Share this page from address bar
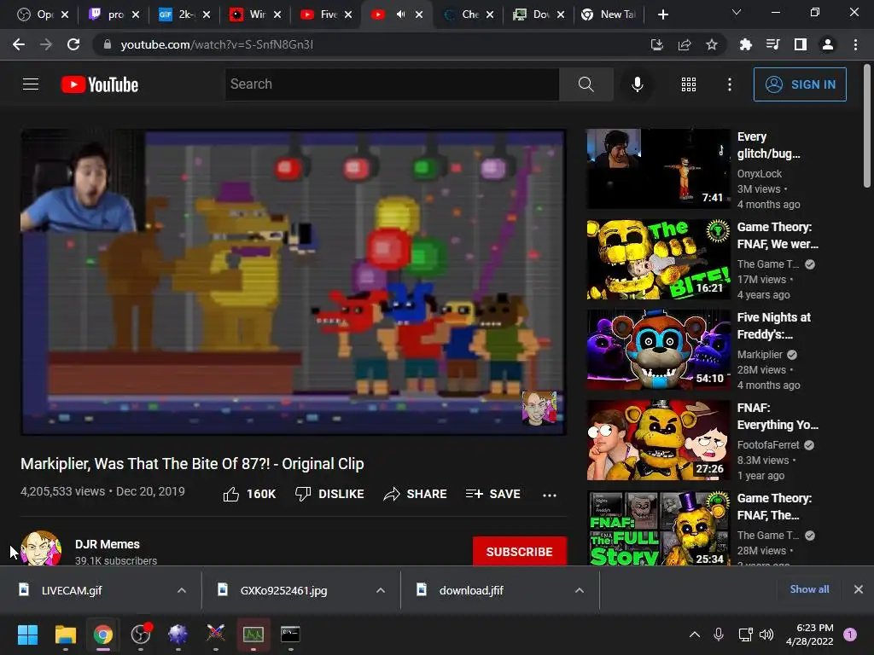 (x=684, y=44)
